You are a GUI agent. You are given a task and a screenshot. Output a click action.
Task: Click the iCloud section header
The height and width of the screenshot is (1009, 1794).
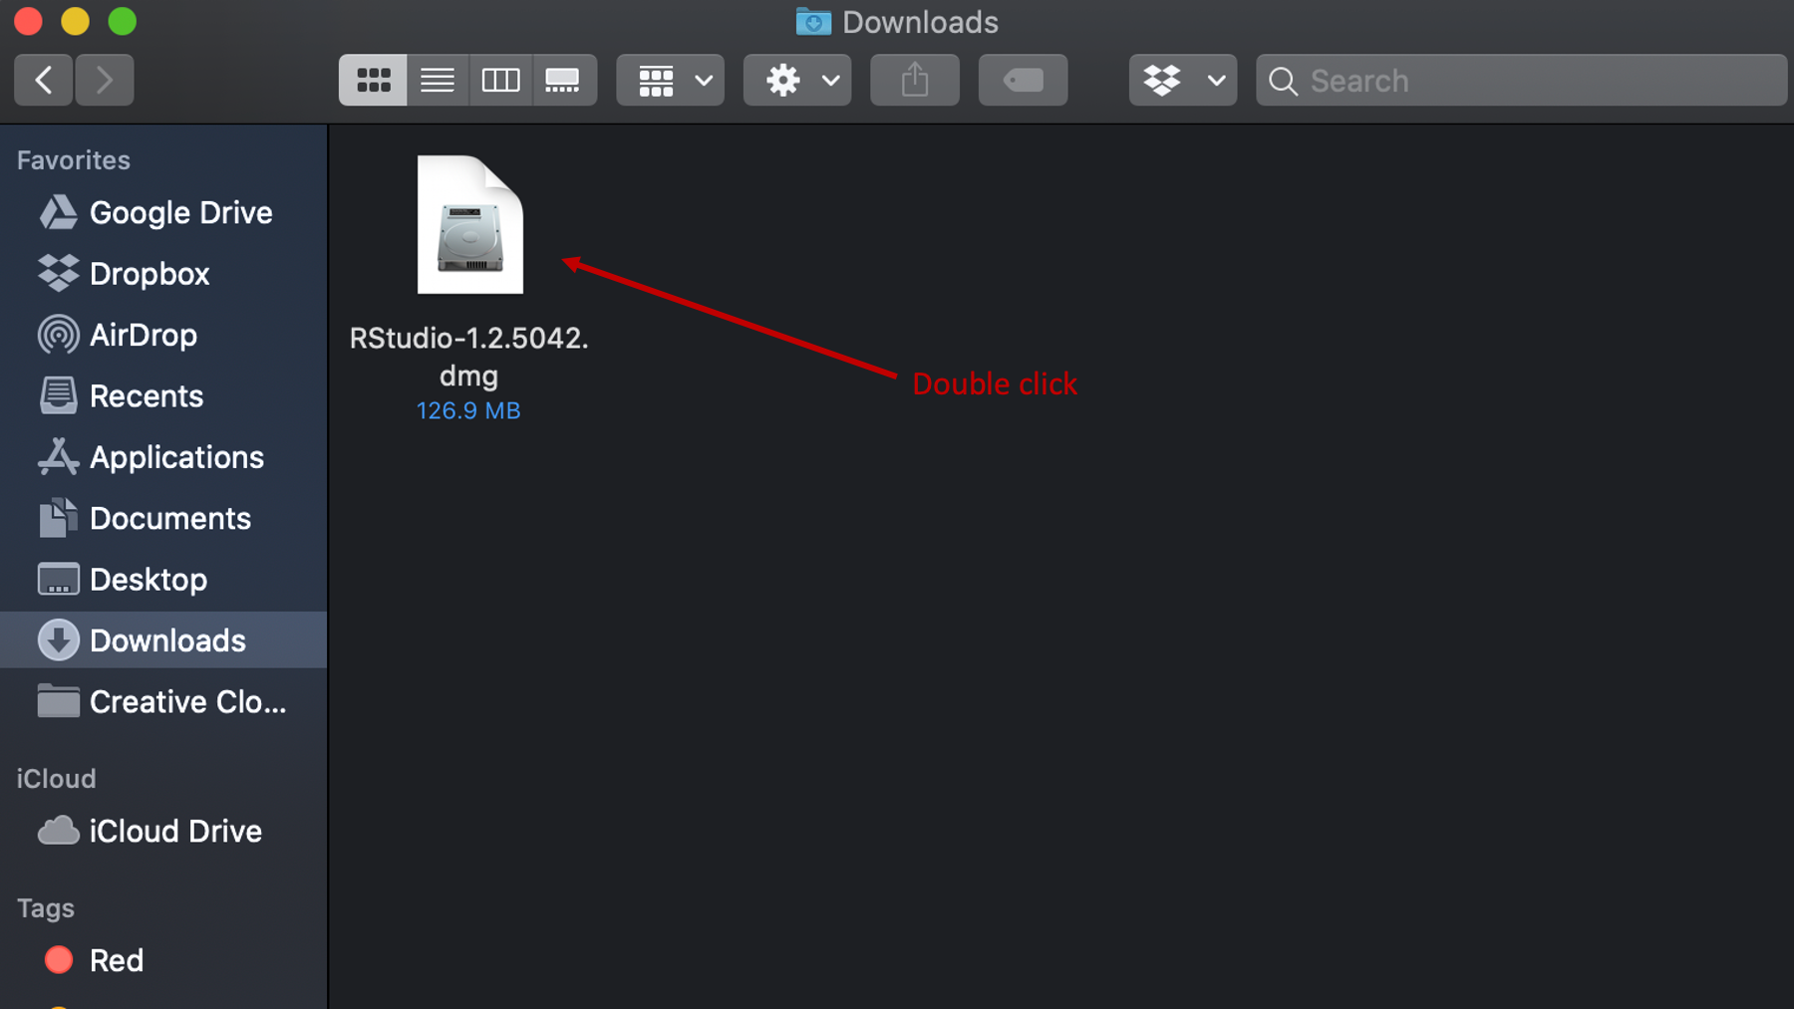56,779
